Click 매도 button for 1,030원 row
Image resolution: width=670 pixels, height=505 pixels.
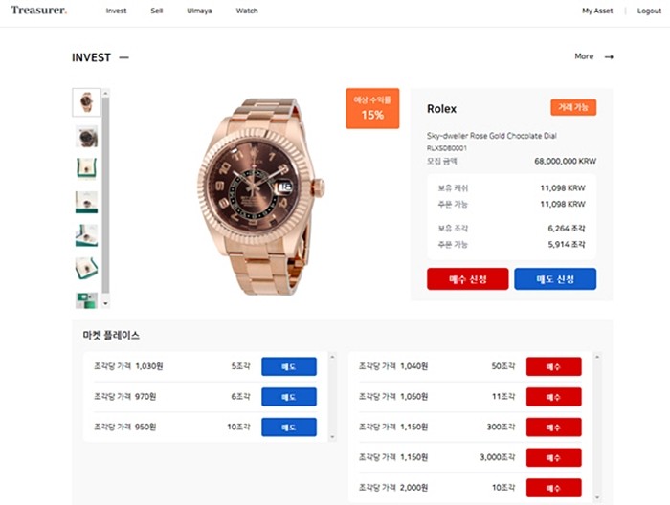(289, 366)
